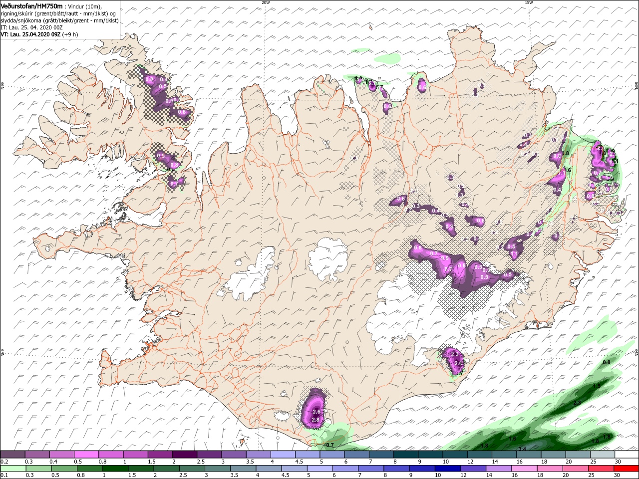639x479 pixels.
Task: Pick the bottom-row green swatch between 0.5 and 0.8
Action: [64, 469]
